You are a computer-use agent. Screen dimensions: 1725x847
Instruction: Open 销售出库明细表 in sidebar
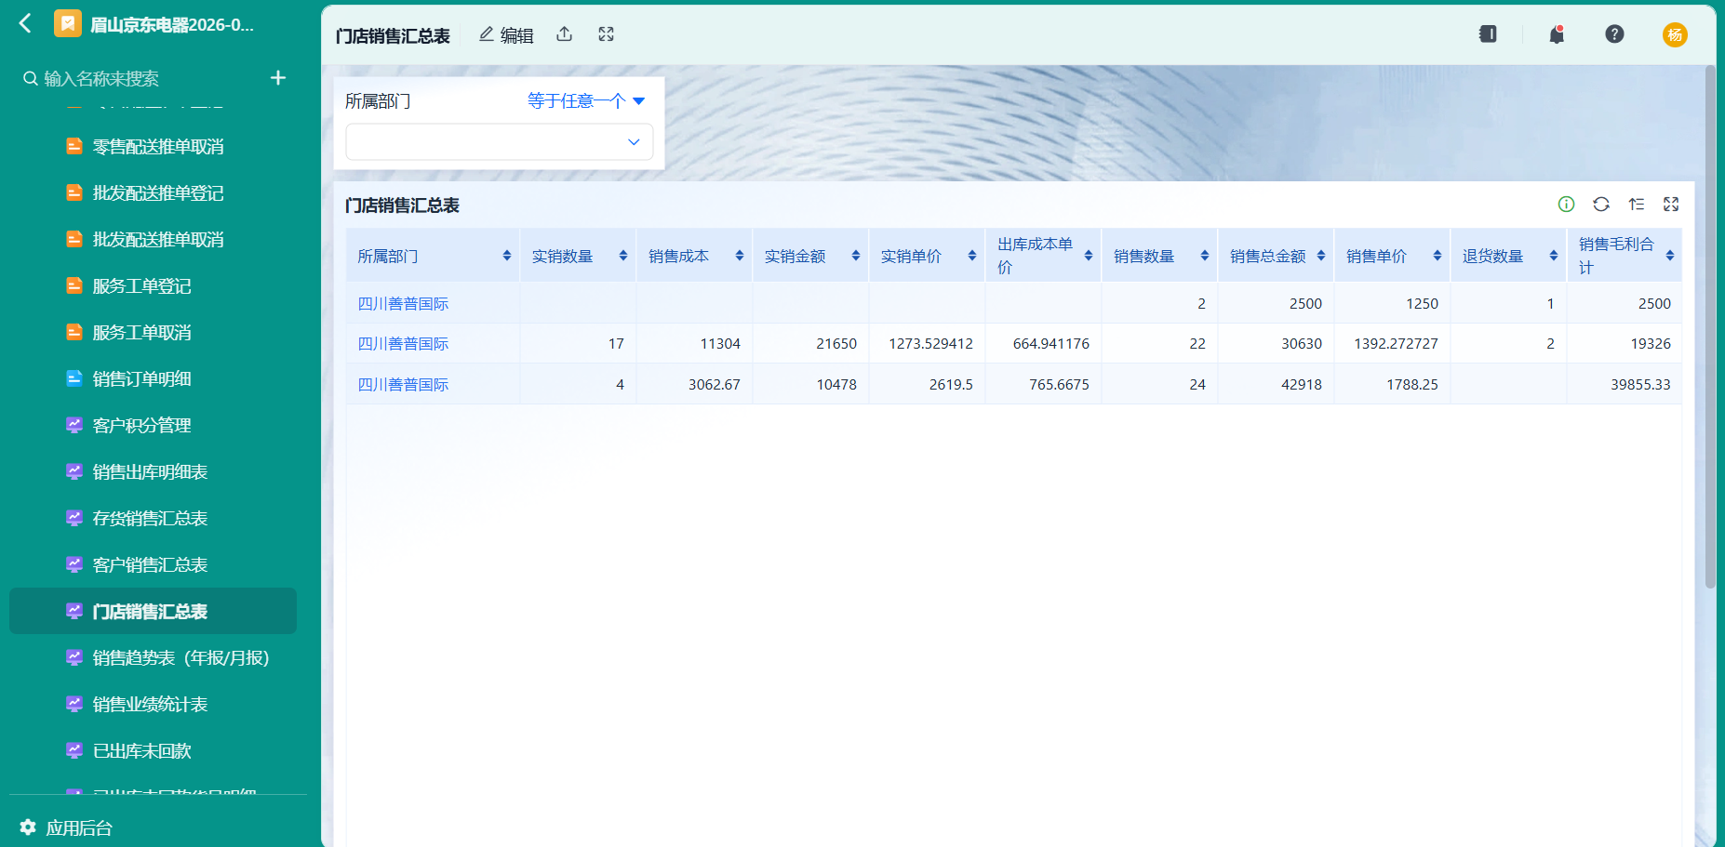[x=151, y=472]
